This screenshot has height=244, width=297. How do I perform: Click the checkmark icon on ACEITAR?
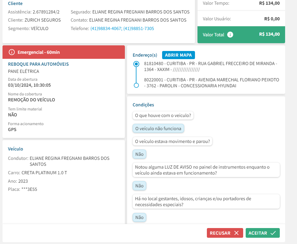click(273, 233)
